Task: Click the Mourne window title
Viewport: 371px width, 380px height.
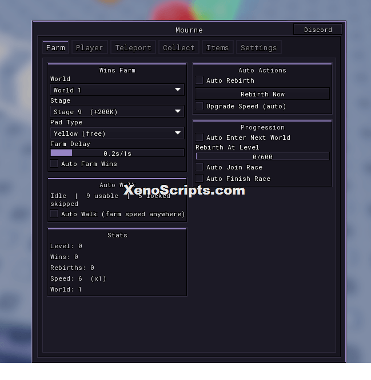Action: pyautogui.click(x=189, y=30)
